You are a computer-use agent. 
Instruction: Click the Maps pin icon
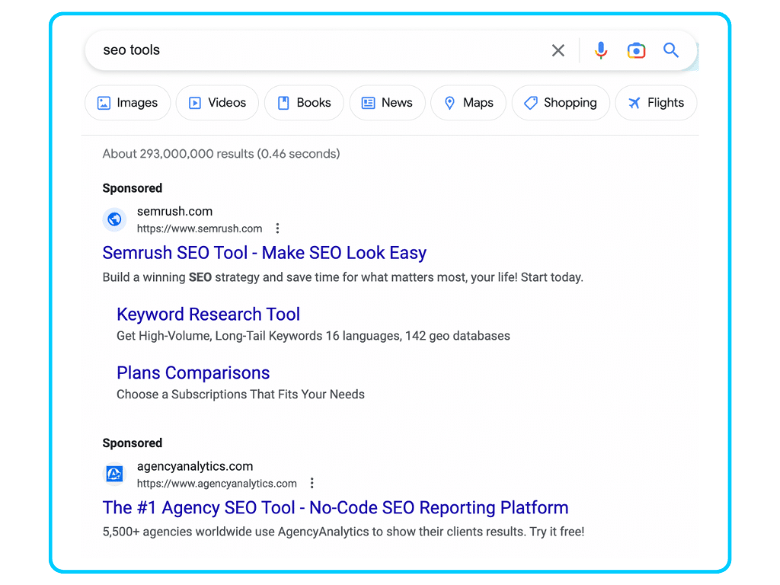tap(450, 102)
